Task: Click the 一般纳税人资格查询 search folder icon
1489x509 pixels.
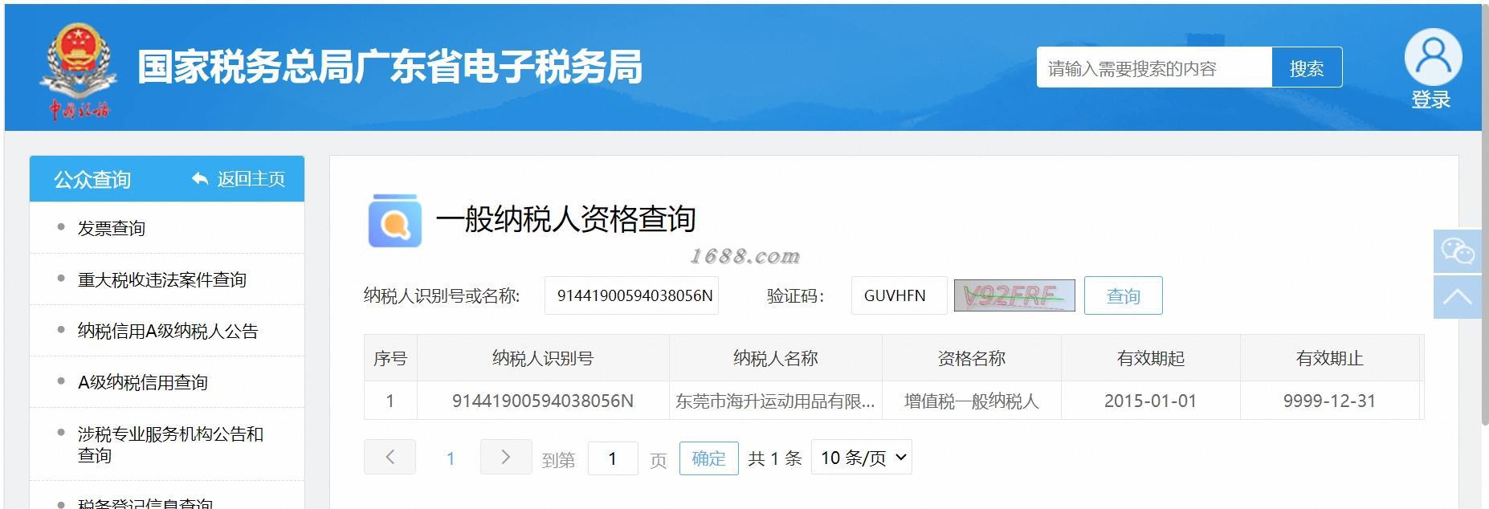Action: coord(394,220)
